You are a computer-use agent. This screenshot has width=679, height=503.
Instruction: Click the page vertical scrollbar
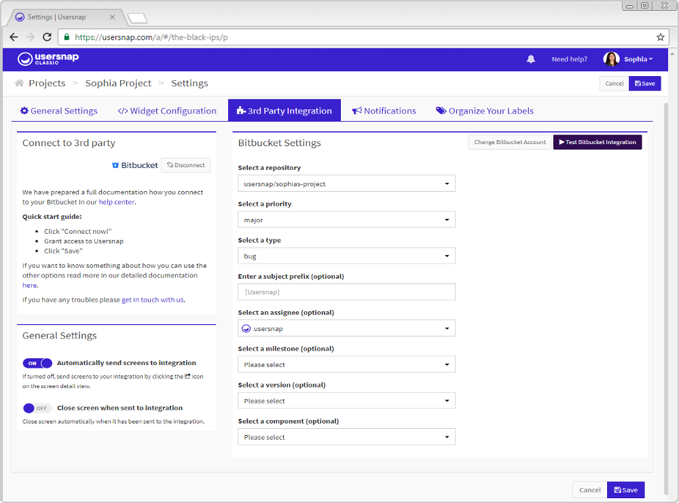click(x=666, y=298)
